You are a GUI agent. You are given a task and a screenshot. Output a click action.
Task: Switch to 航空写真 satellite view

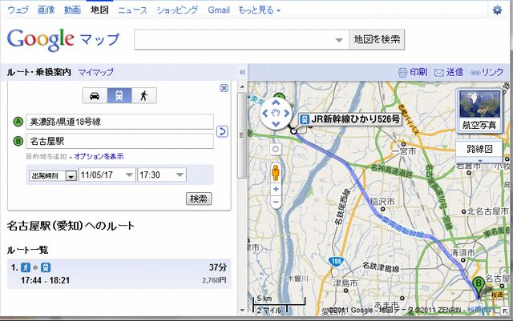479,110
